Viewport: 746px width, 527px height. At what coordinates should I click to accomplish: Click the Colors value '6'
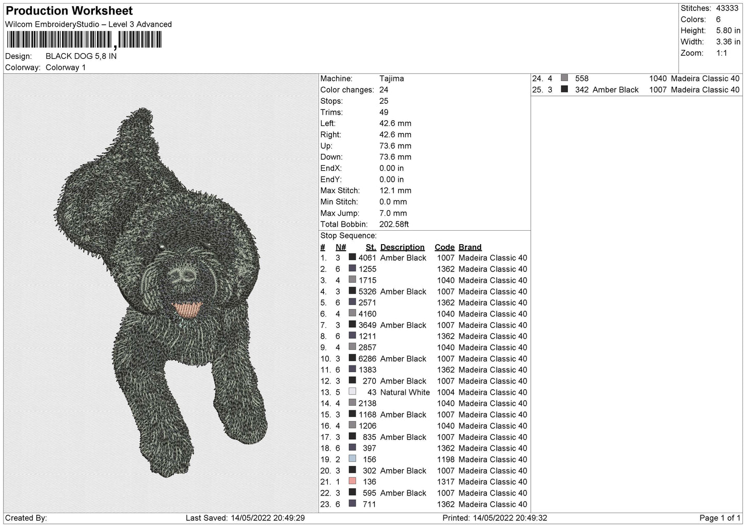pyautogui.click(x=718, y=20)
